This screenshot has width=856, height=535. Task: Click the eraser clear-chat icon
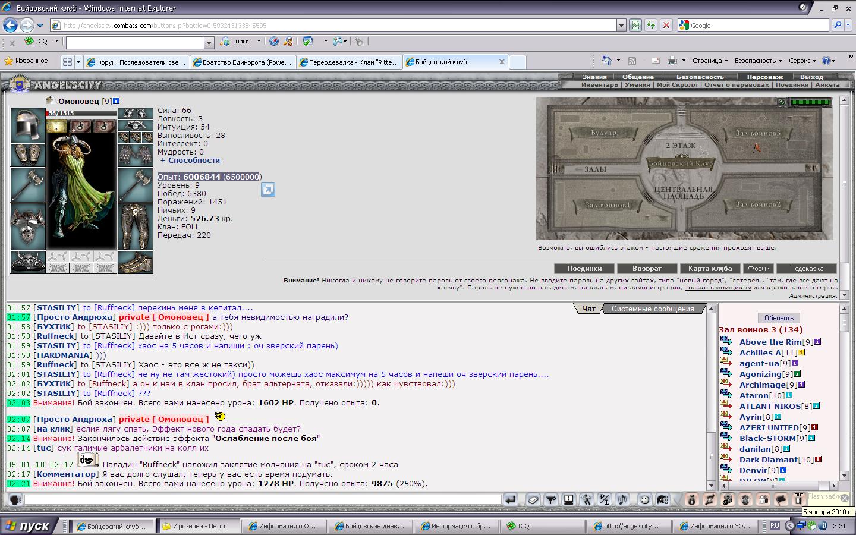(533, 500)
